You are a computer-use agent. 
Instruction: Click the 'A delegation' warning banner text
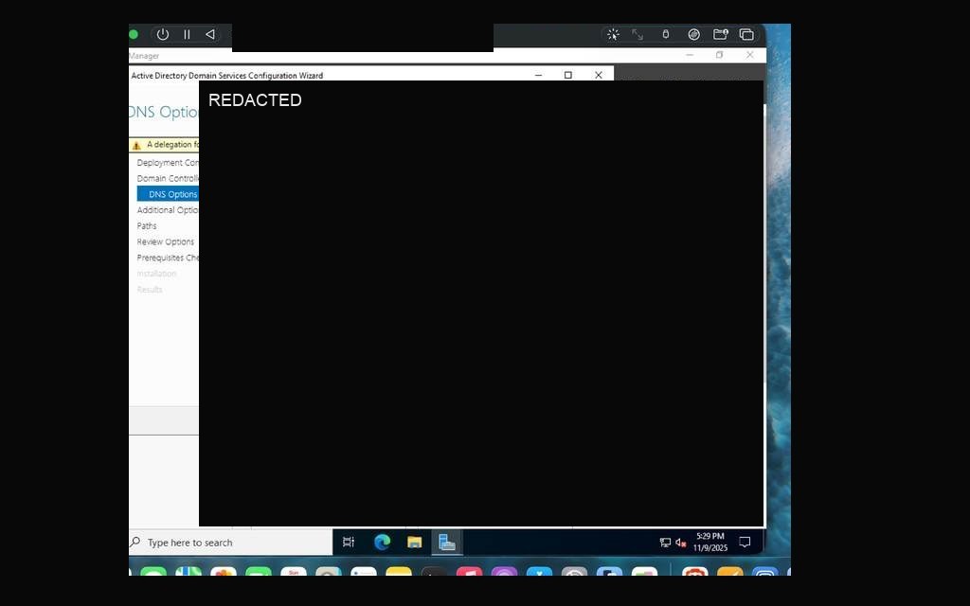click(172, 145)
